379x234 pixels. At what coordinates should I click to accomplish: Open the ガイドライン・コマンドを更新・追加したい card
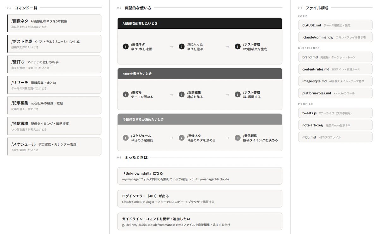(200, 221)
